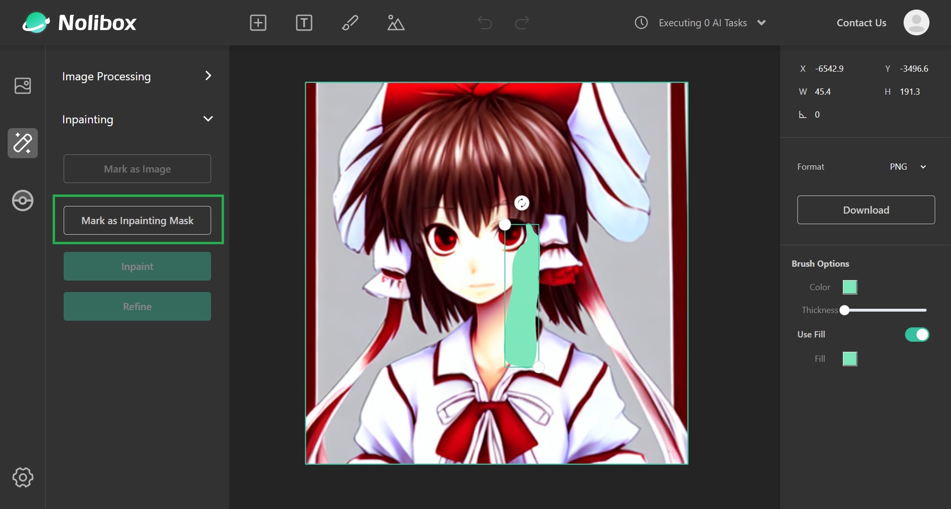
Task: Toggle the Use Fill switch
Action: point(917,335)
